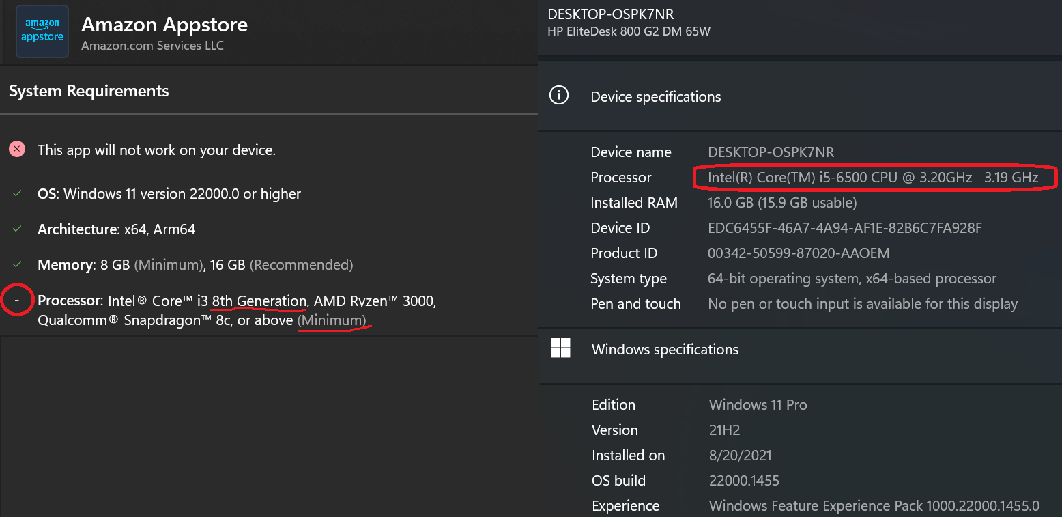Click the Amazon Appstore logo icon

tap(42, 31)
